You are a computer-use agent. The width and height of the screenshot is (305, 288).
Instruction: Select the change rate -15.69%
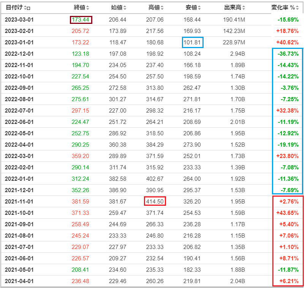[x=288, y=20]
